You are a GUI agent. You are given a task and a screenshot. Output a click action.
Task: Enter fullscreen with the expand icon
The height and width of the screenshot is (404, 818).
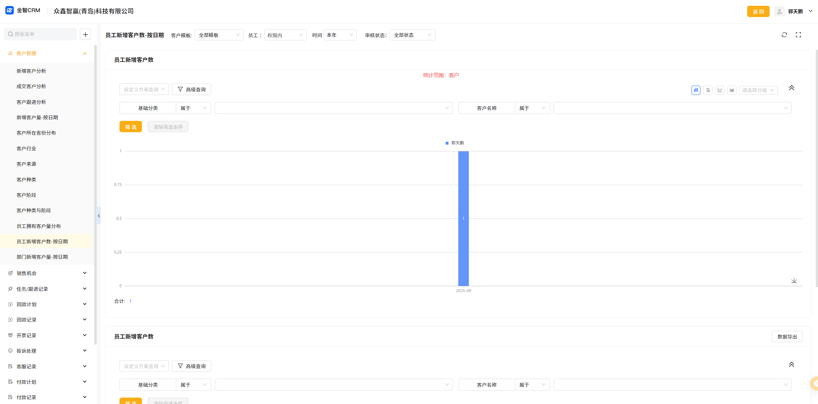click(798, 35)
